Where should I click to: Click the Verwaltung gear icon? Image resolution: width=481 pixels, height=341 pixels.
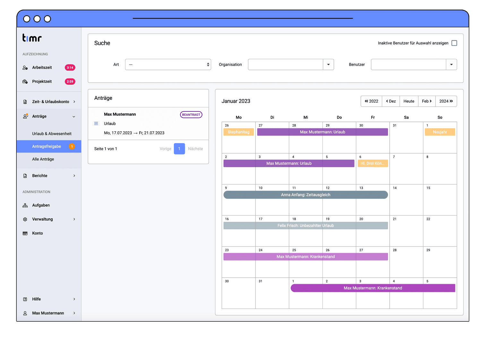tap(25, 219)
